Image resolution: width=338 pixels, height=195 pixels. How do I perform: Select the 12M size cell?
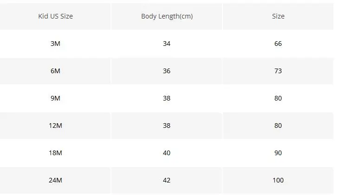(55, 126)
